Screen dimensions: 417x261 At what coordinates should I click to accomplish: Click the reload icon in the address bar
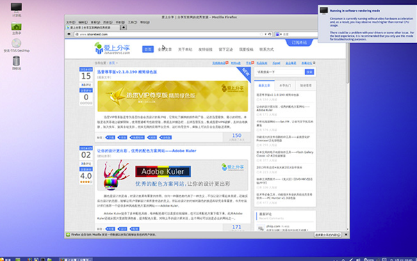[x=270, y=34]
